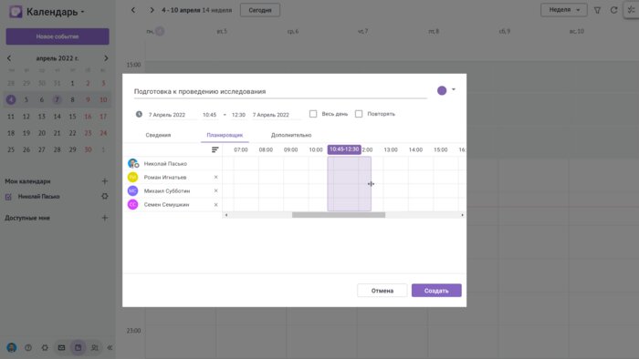Click scheduler scrollbar left arrow

coord(226,215)
